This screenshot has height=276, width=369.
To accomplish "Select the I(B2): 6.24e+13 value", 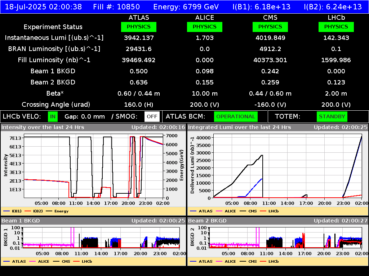I will [x=333, y=7].
